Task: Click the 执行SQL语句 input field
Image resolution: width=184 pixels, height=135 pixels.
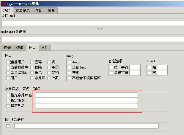Action: pyautogui.click(x=87, y=126)
